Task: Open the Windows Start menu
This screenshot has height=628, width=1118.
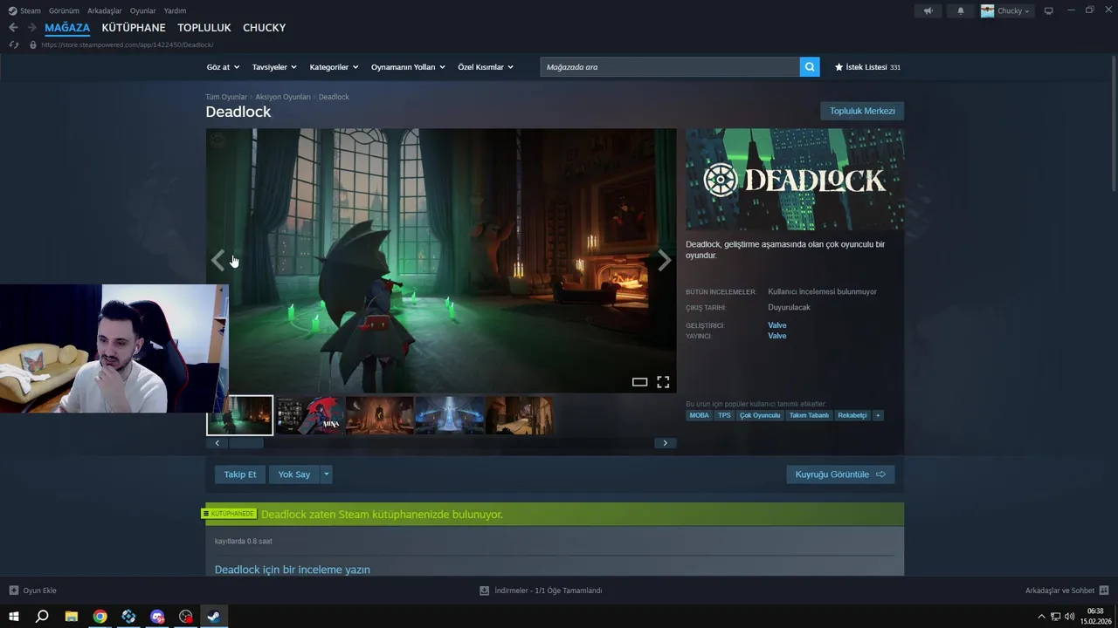Action: click(14, 617)
